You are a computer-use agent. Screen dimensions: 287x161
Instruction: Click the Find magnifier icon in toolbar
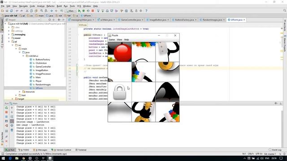click(42, 11)
